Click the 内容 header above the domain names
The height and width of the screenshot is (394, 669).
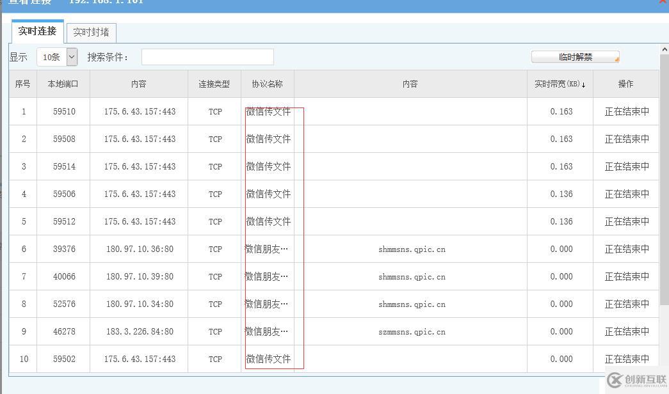(x=410, y=84)
